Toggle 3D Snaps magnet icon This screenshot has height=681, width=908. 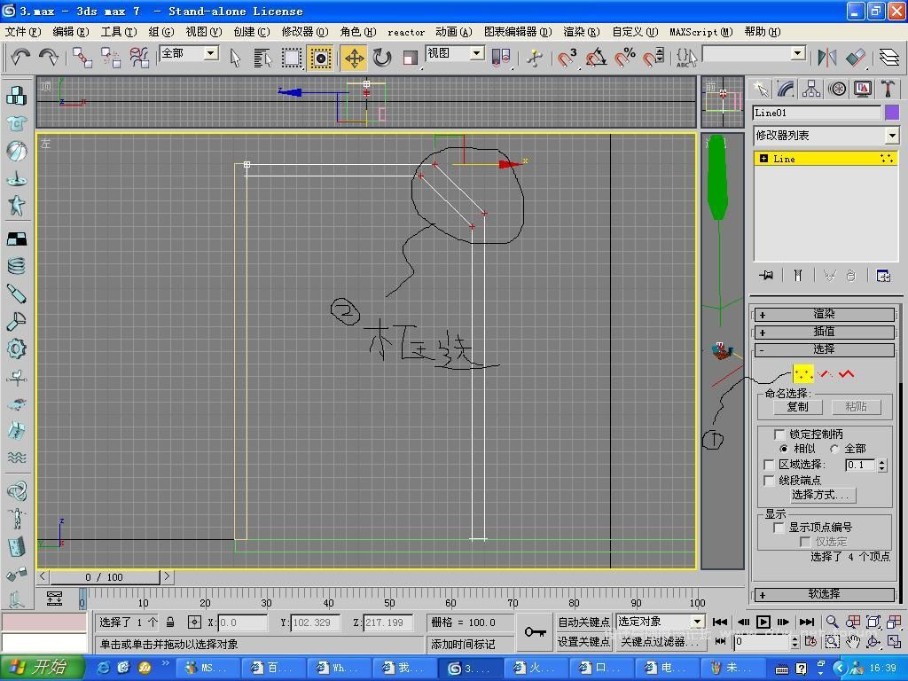tap(567, 58)
